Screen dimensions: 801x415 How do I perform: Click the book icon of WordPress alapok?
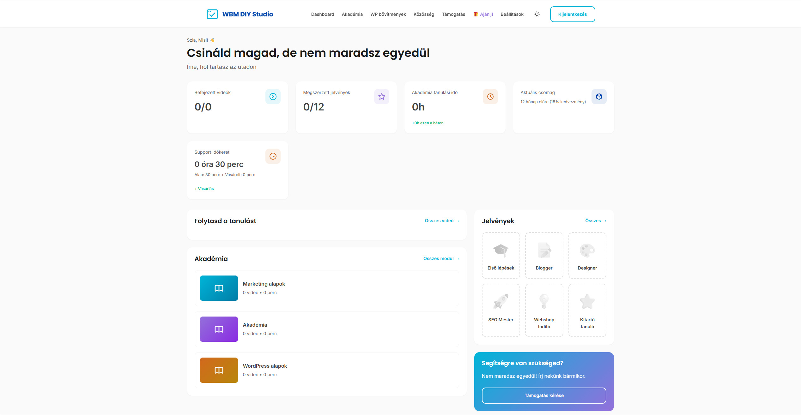[x=219, y=370]
